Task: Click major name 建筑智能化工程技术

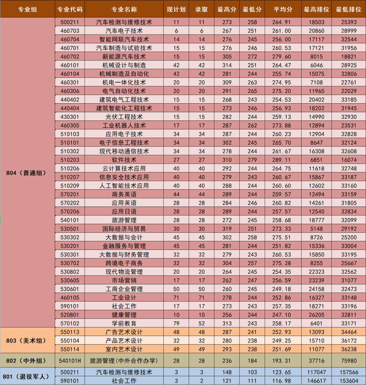Action: click(x=124, y=108)
